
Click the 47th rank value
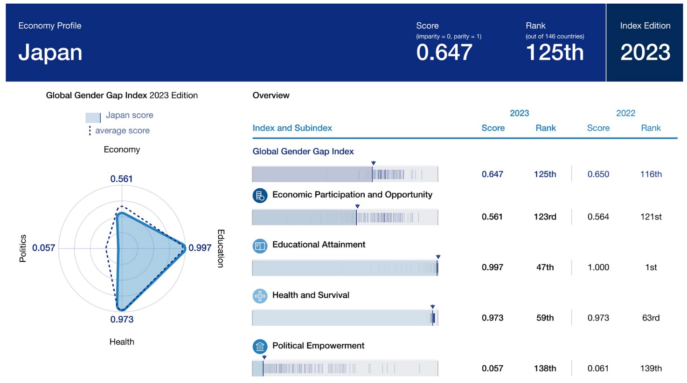(545, 267)
